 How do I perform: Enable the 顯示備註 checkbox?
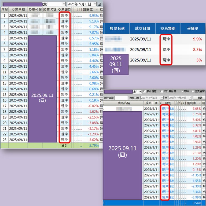pyautogui.click(x=145, y=91)
